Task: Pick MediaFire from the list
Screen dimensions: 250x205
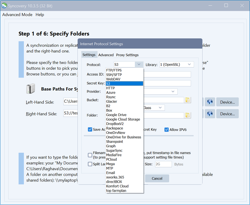Action: tap(124, 155)
